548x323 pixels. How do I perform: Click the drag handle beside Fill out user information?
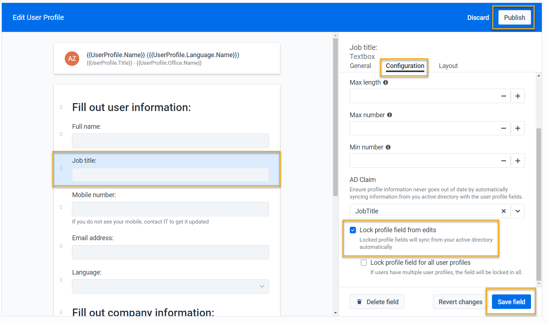click(61, 107)
